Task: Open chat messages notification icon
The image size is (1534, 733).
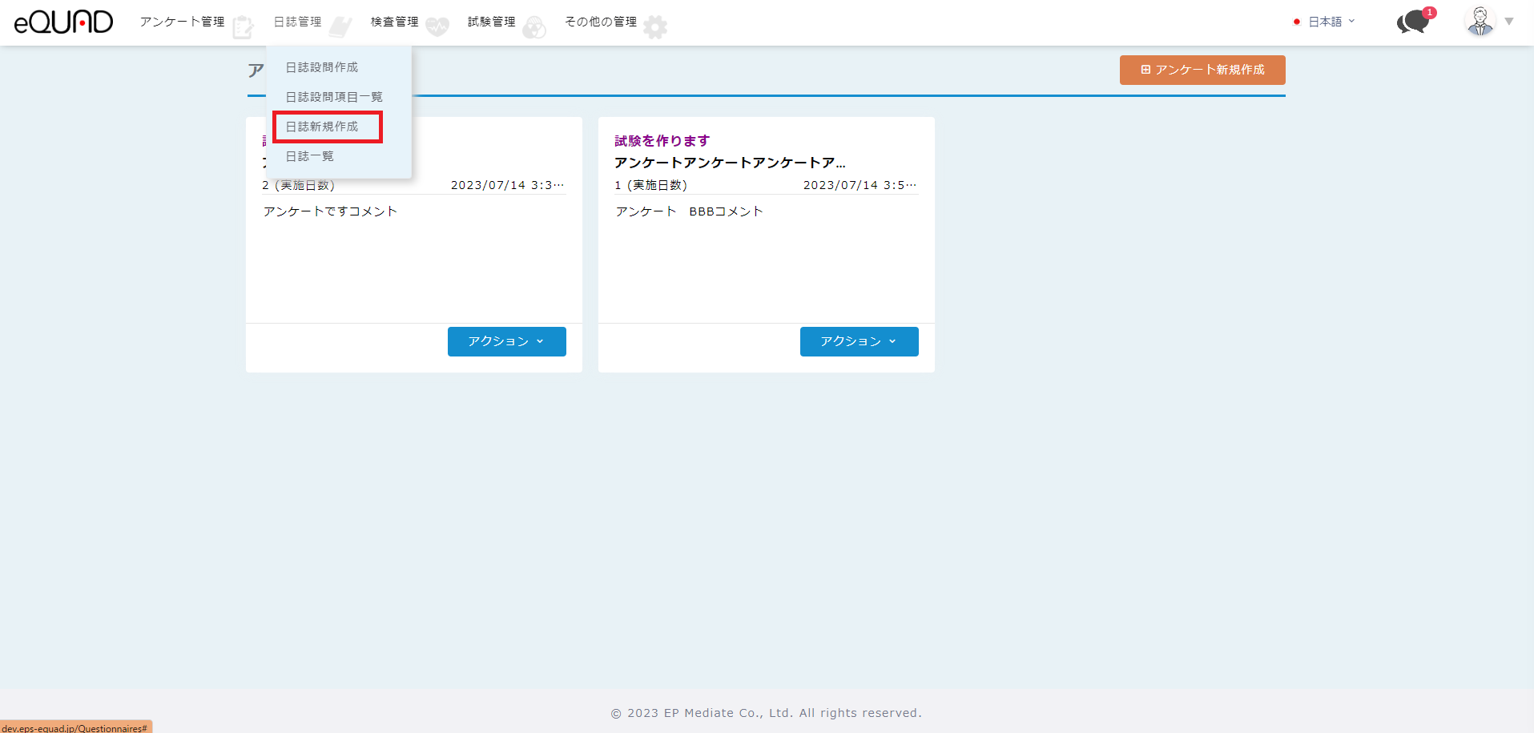Action: pos(1414,22)
